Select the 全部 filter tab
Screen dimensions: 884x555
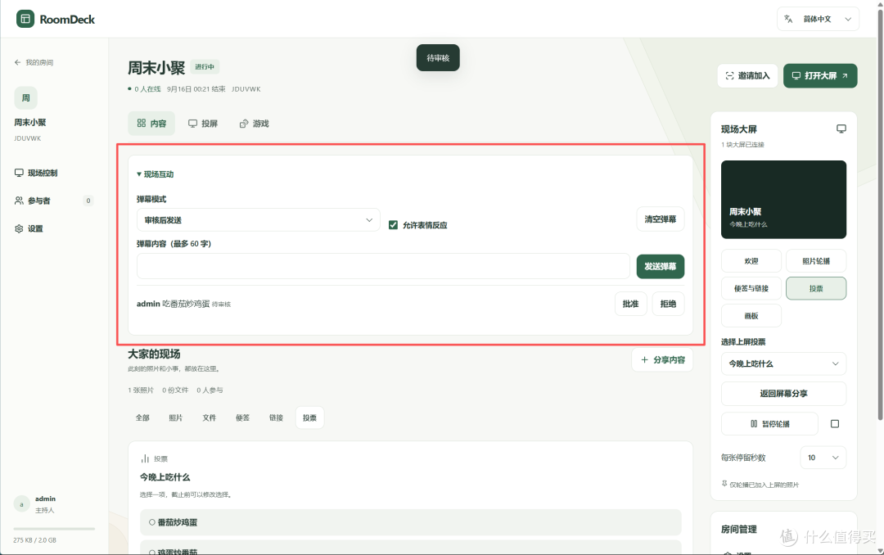(142, 418)
